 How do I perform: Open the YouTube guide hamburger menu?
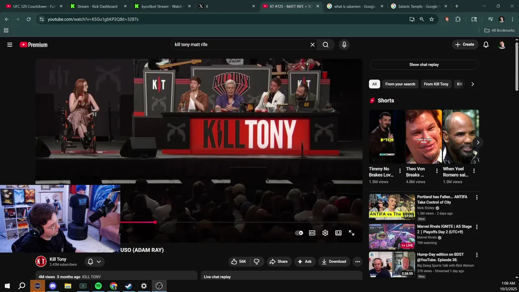(10, 45)
